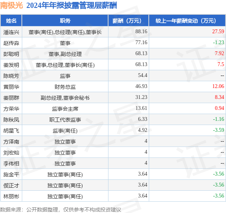Select the change value -1.23
The width and height of the screenshot is (226, 213).
[218, 42]
